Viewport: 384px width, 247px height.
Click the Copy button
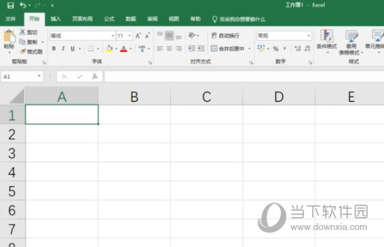click(29, 42)
